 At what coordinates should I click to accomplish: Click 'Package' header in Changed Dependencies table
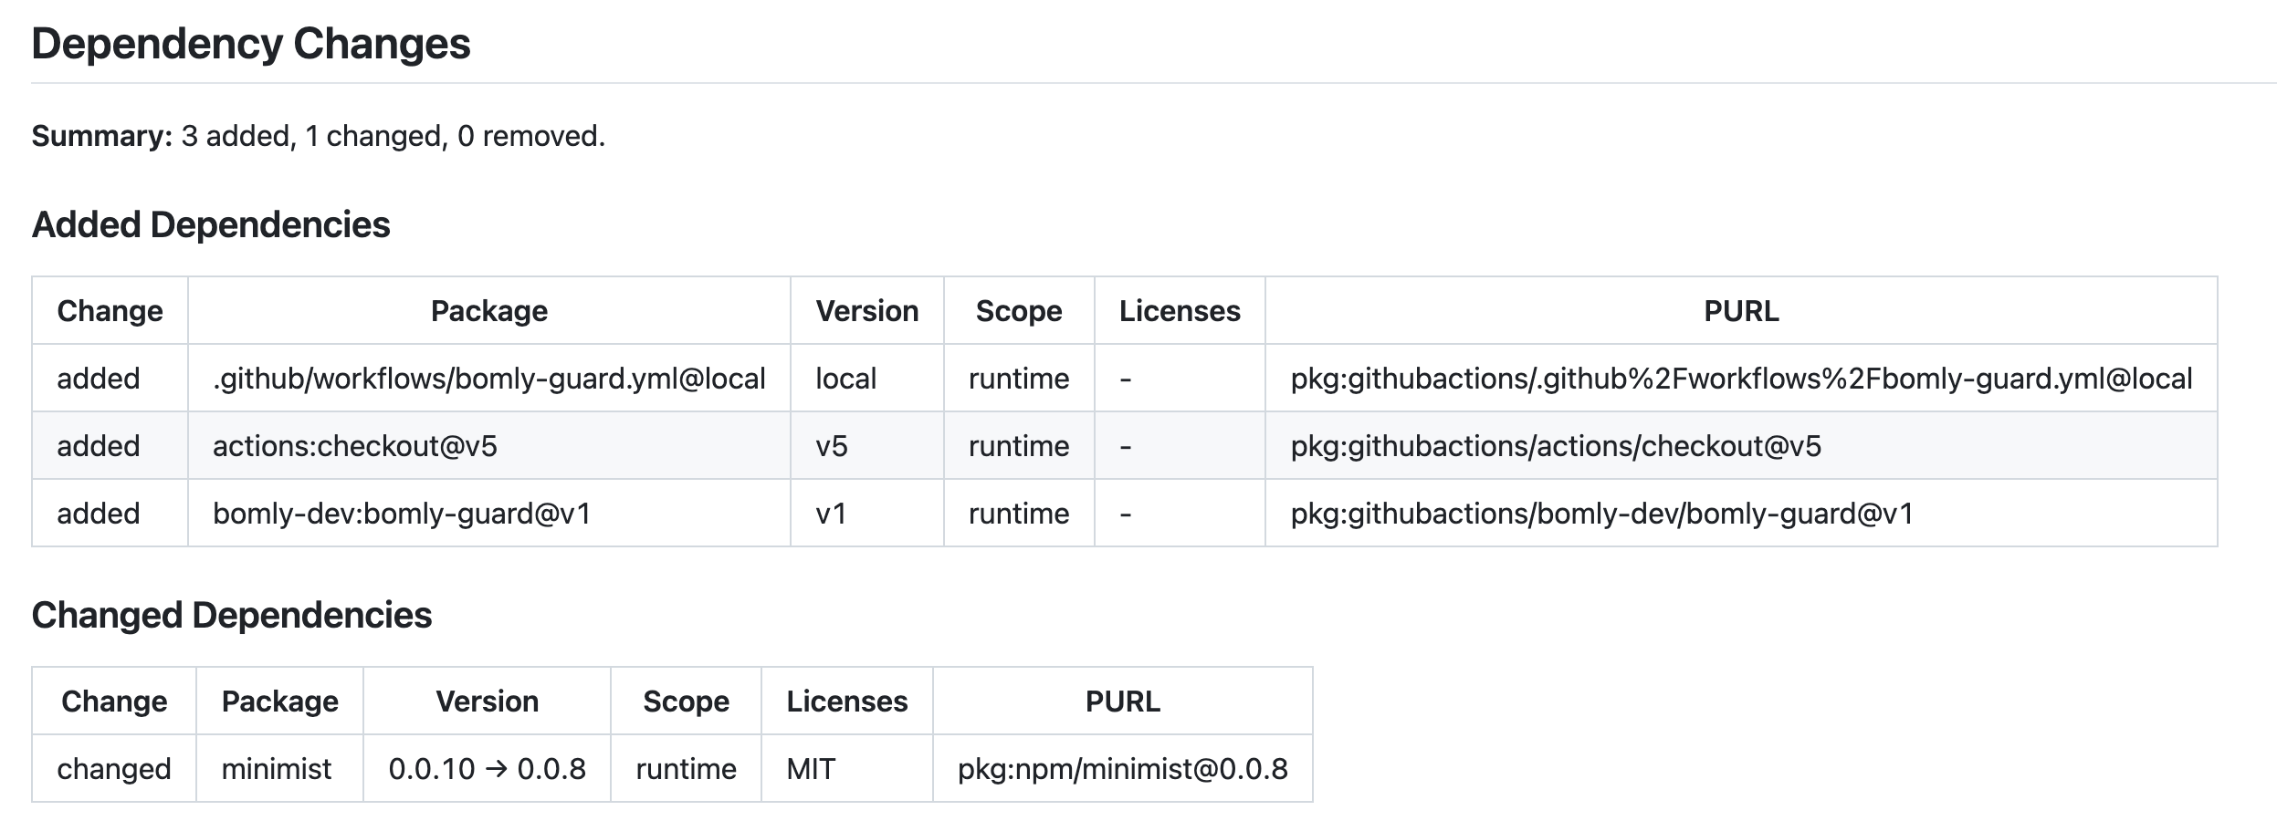[279, 701]
